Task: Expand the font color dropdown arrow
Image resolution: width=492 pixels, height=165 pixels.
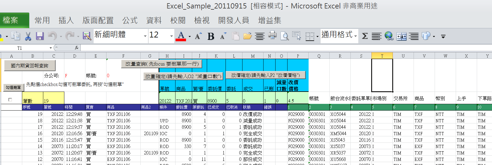Action: (x=190, y=37)
